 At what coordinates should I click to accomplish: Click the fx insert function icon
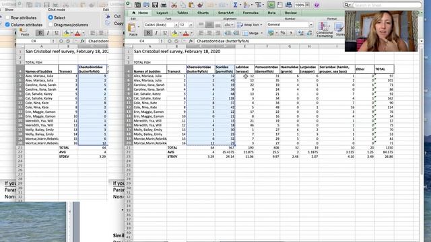(191, 41)
